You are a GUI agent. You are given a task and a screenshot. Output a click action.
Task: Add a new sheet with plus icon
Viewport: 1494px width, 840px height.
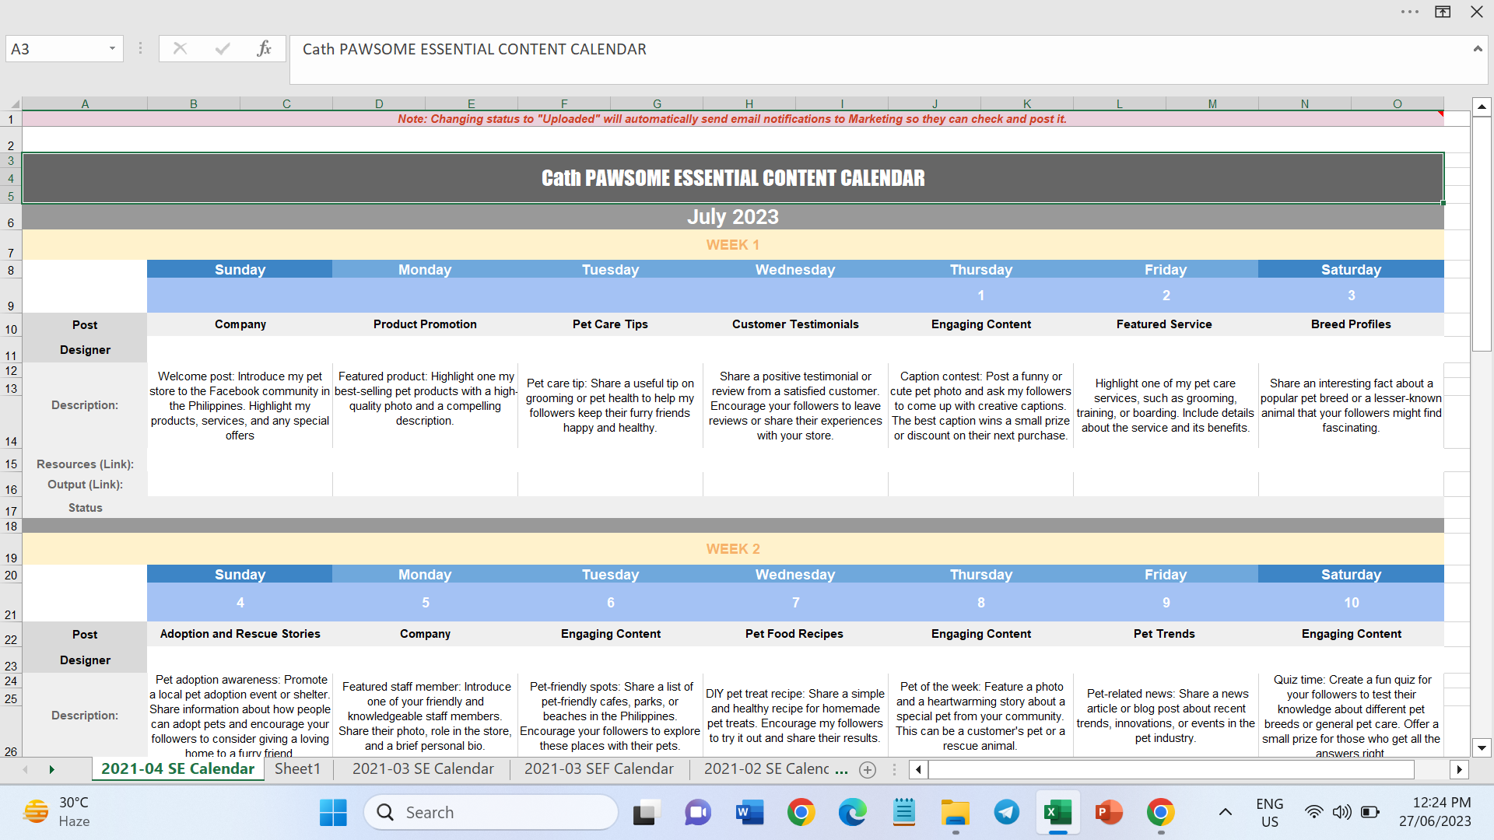pos(867,770)
